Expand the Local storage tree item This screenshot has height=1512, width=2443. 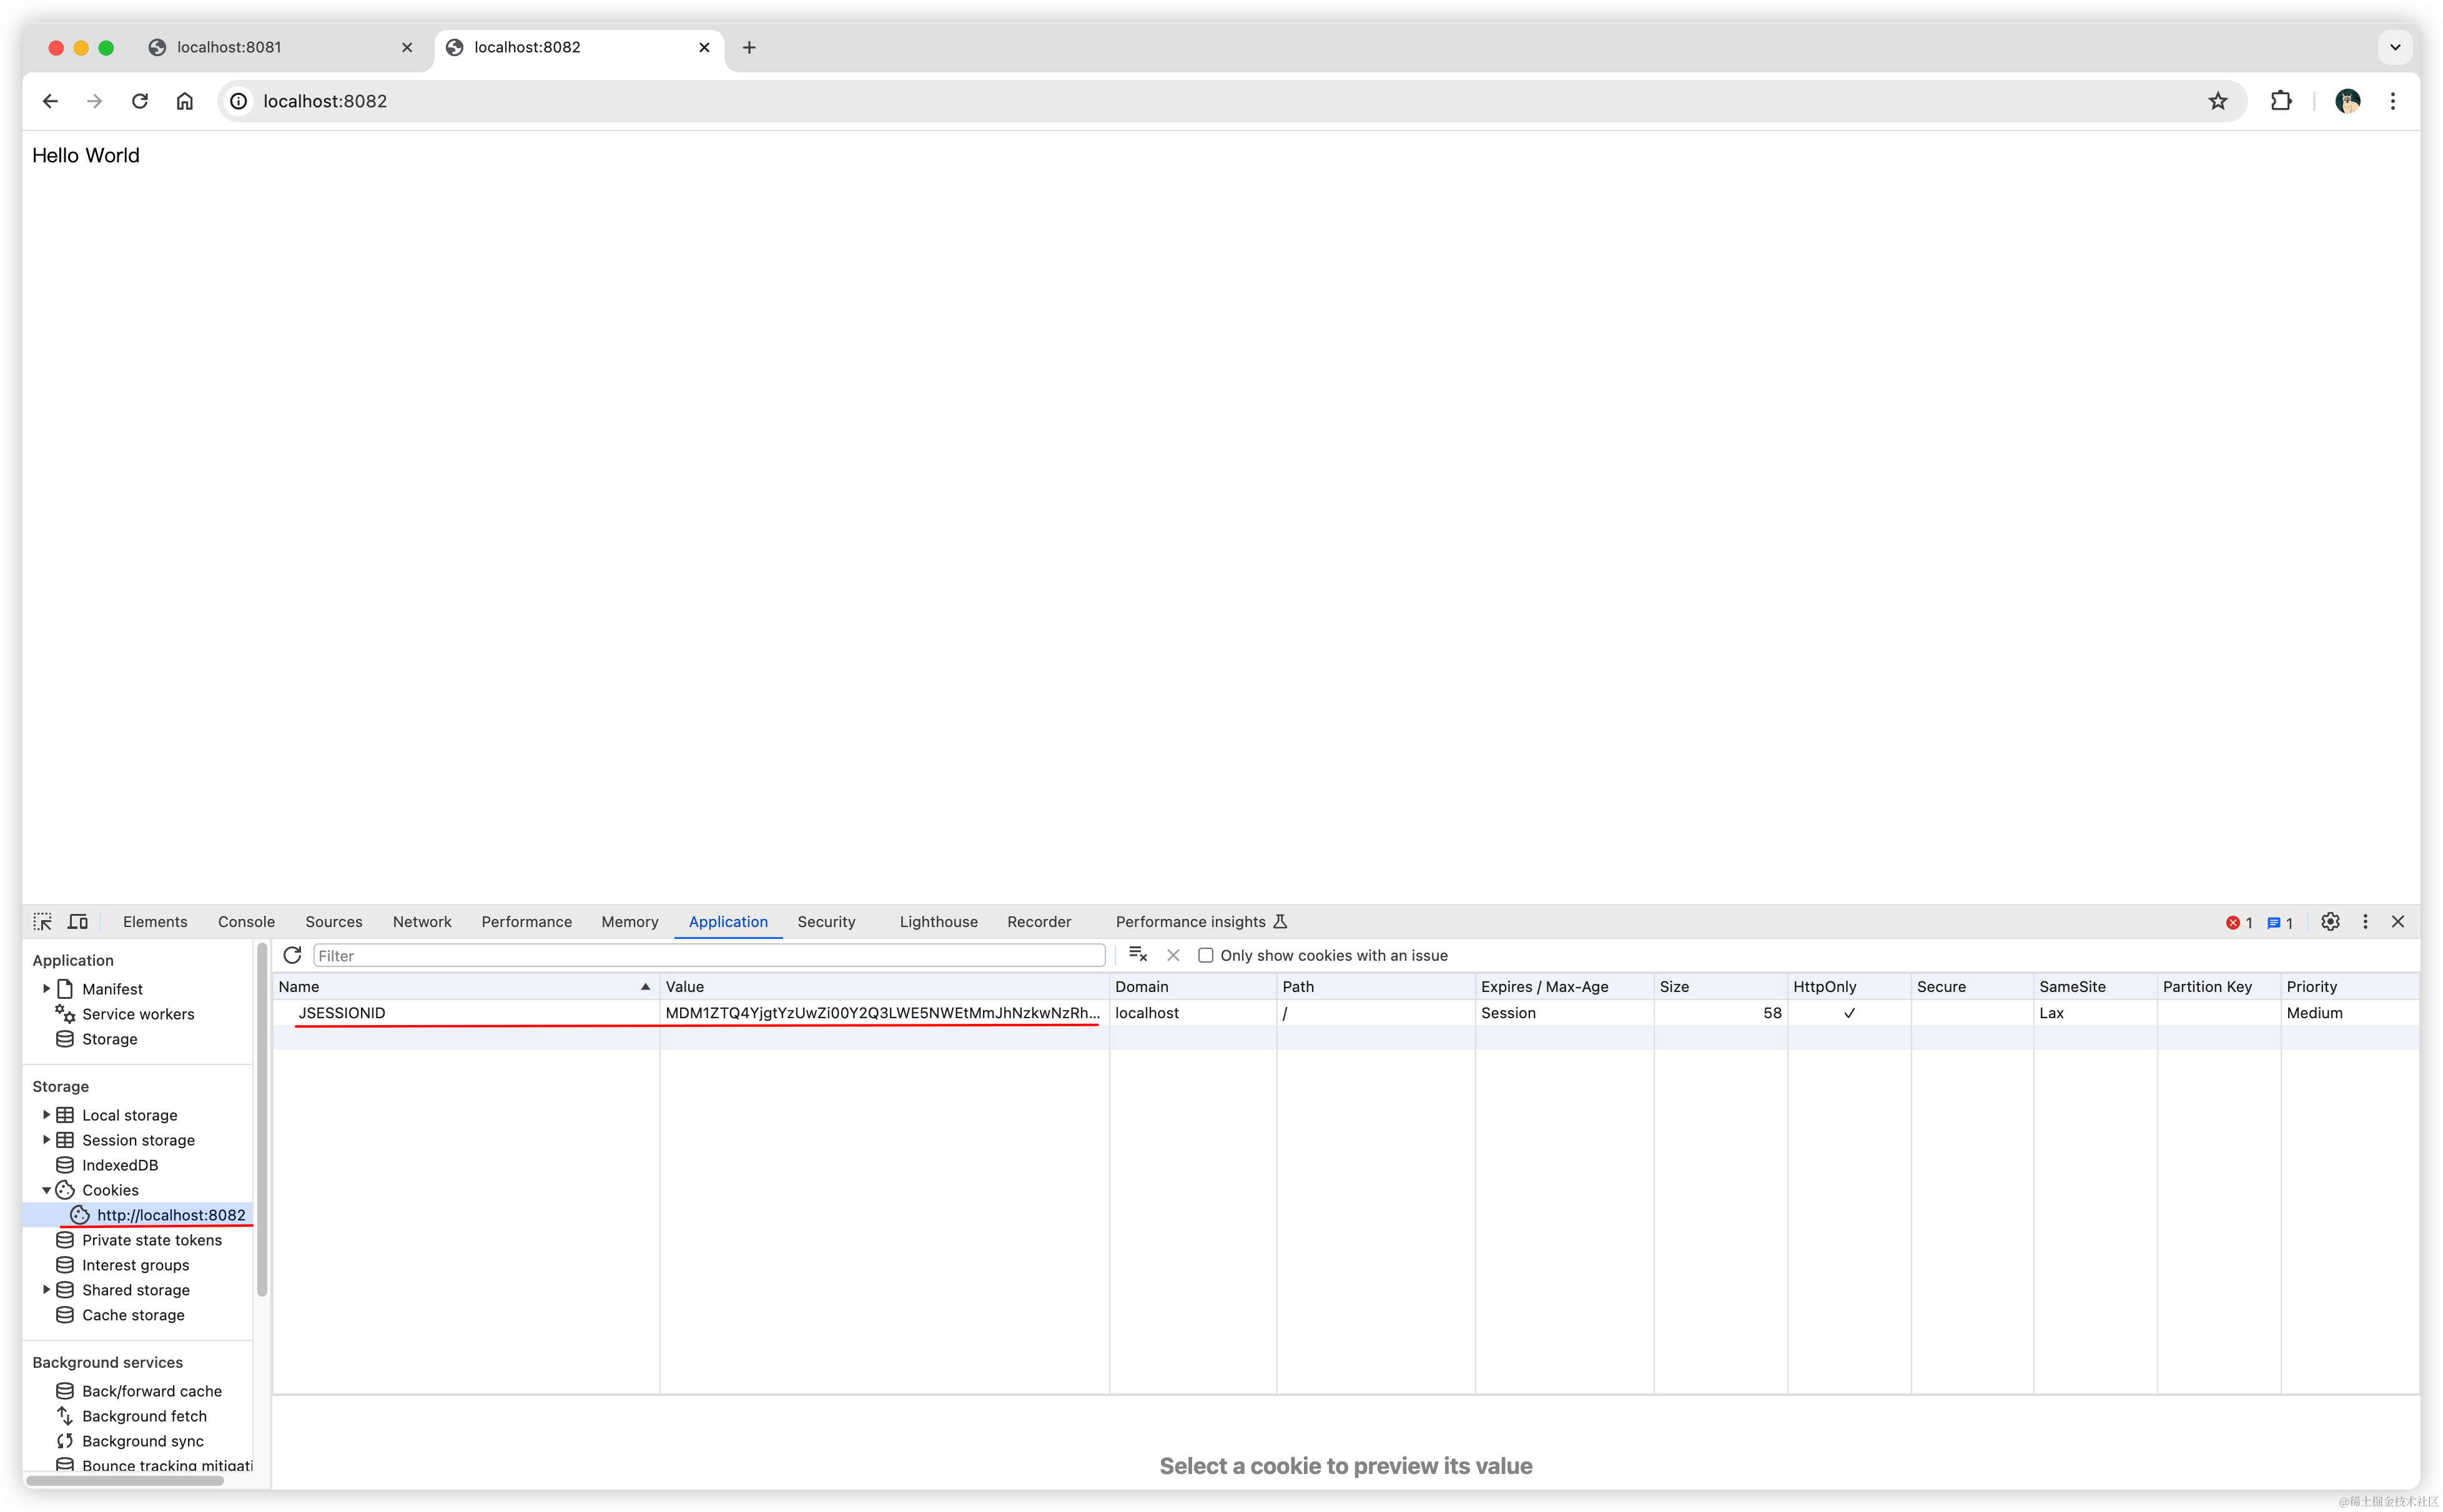[46, 1114]
